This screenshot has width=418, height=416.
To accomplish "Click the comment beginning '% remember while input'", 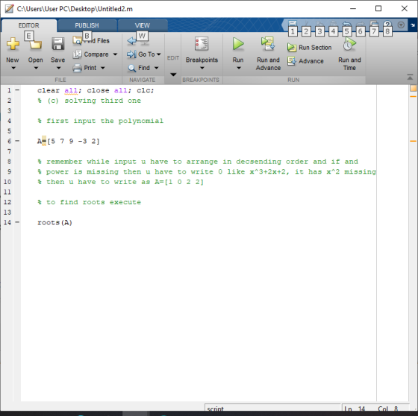I will tap(198, 162).
